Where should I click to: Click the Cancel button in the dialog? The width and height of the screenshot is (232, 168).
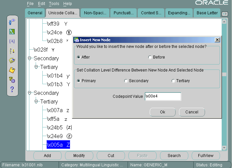192,112
